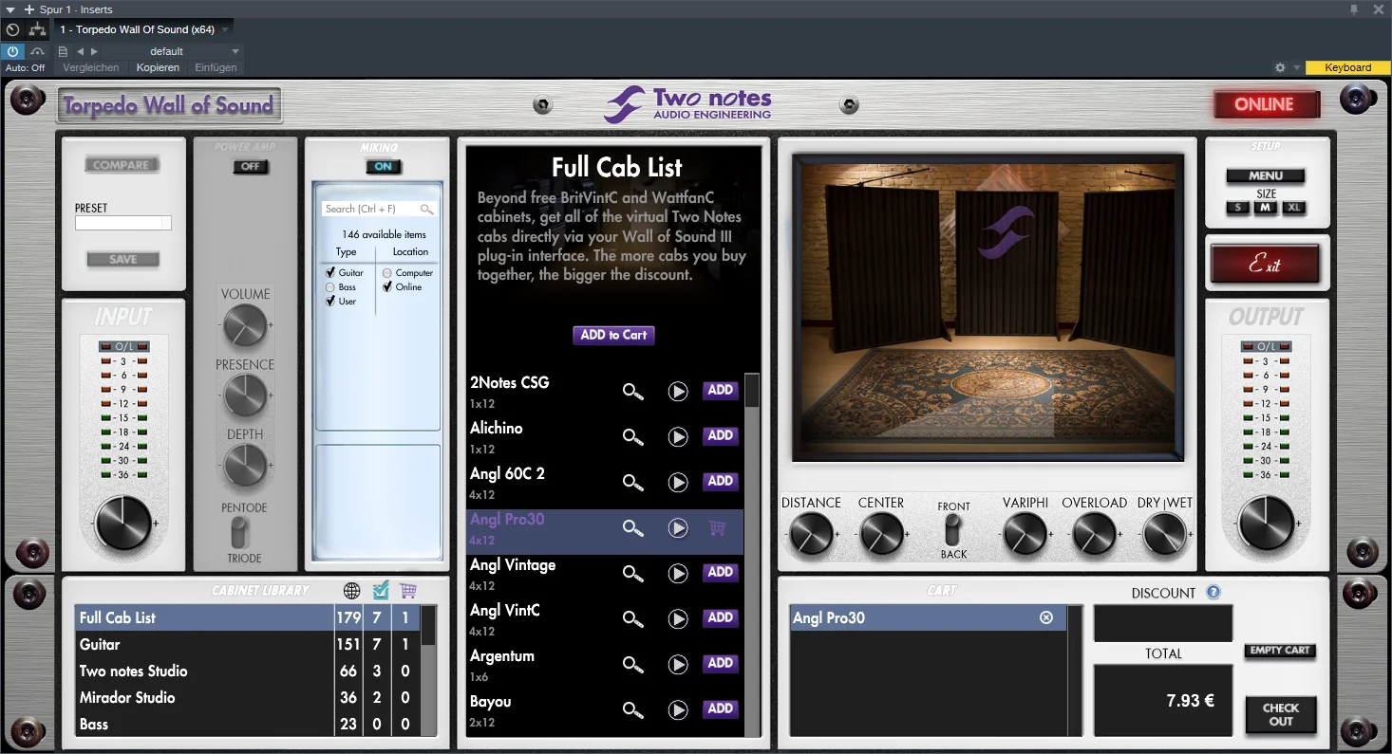Viewport: 1392px width, 754px height.
Task: Open the channel routing icon
Action: pyautogui.click(x=38, y=29)
